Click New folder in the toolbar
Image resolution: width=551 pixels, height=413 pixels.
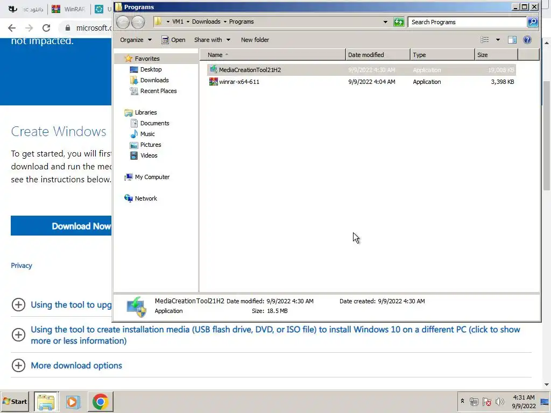point(255,40)
